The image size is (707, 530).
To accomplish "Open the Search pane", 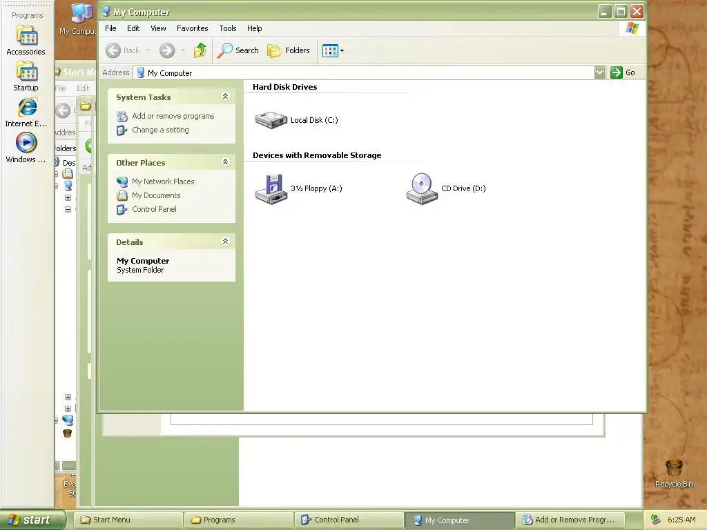I will (238, 50).
